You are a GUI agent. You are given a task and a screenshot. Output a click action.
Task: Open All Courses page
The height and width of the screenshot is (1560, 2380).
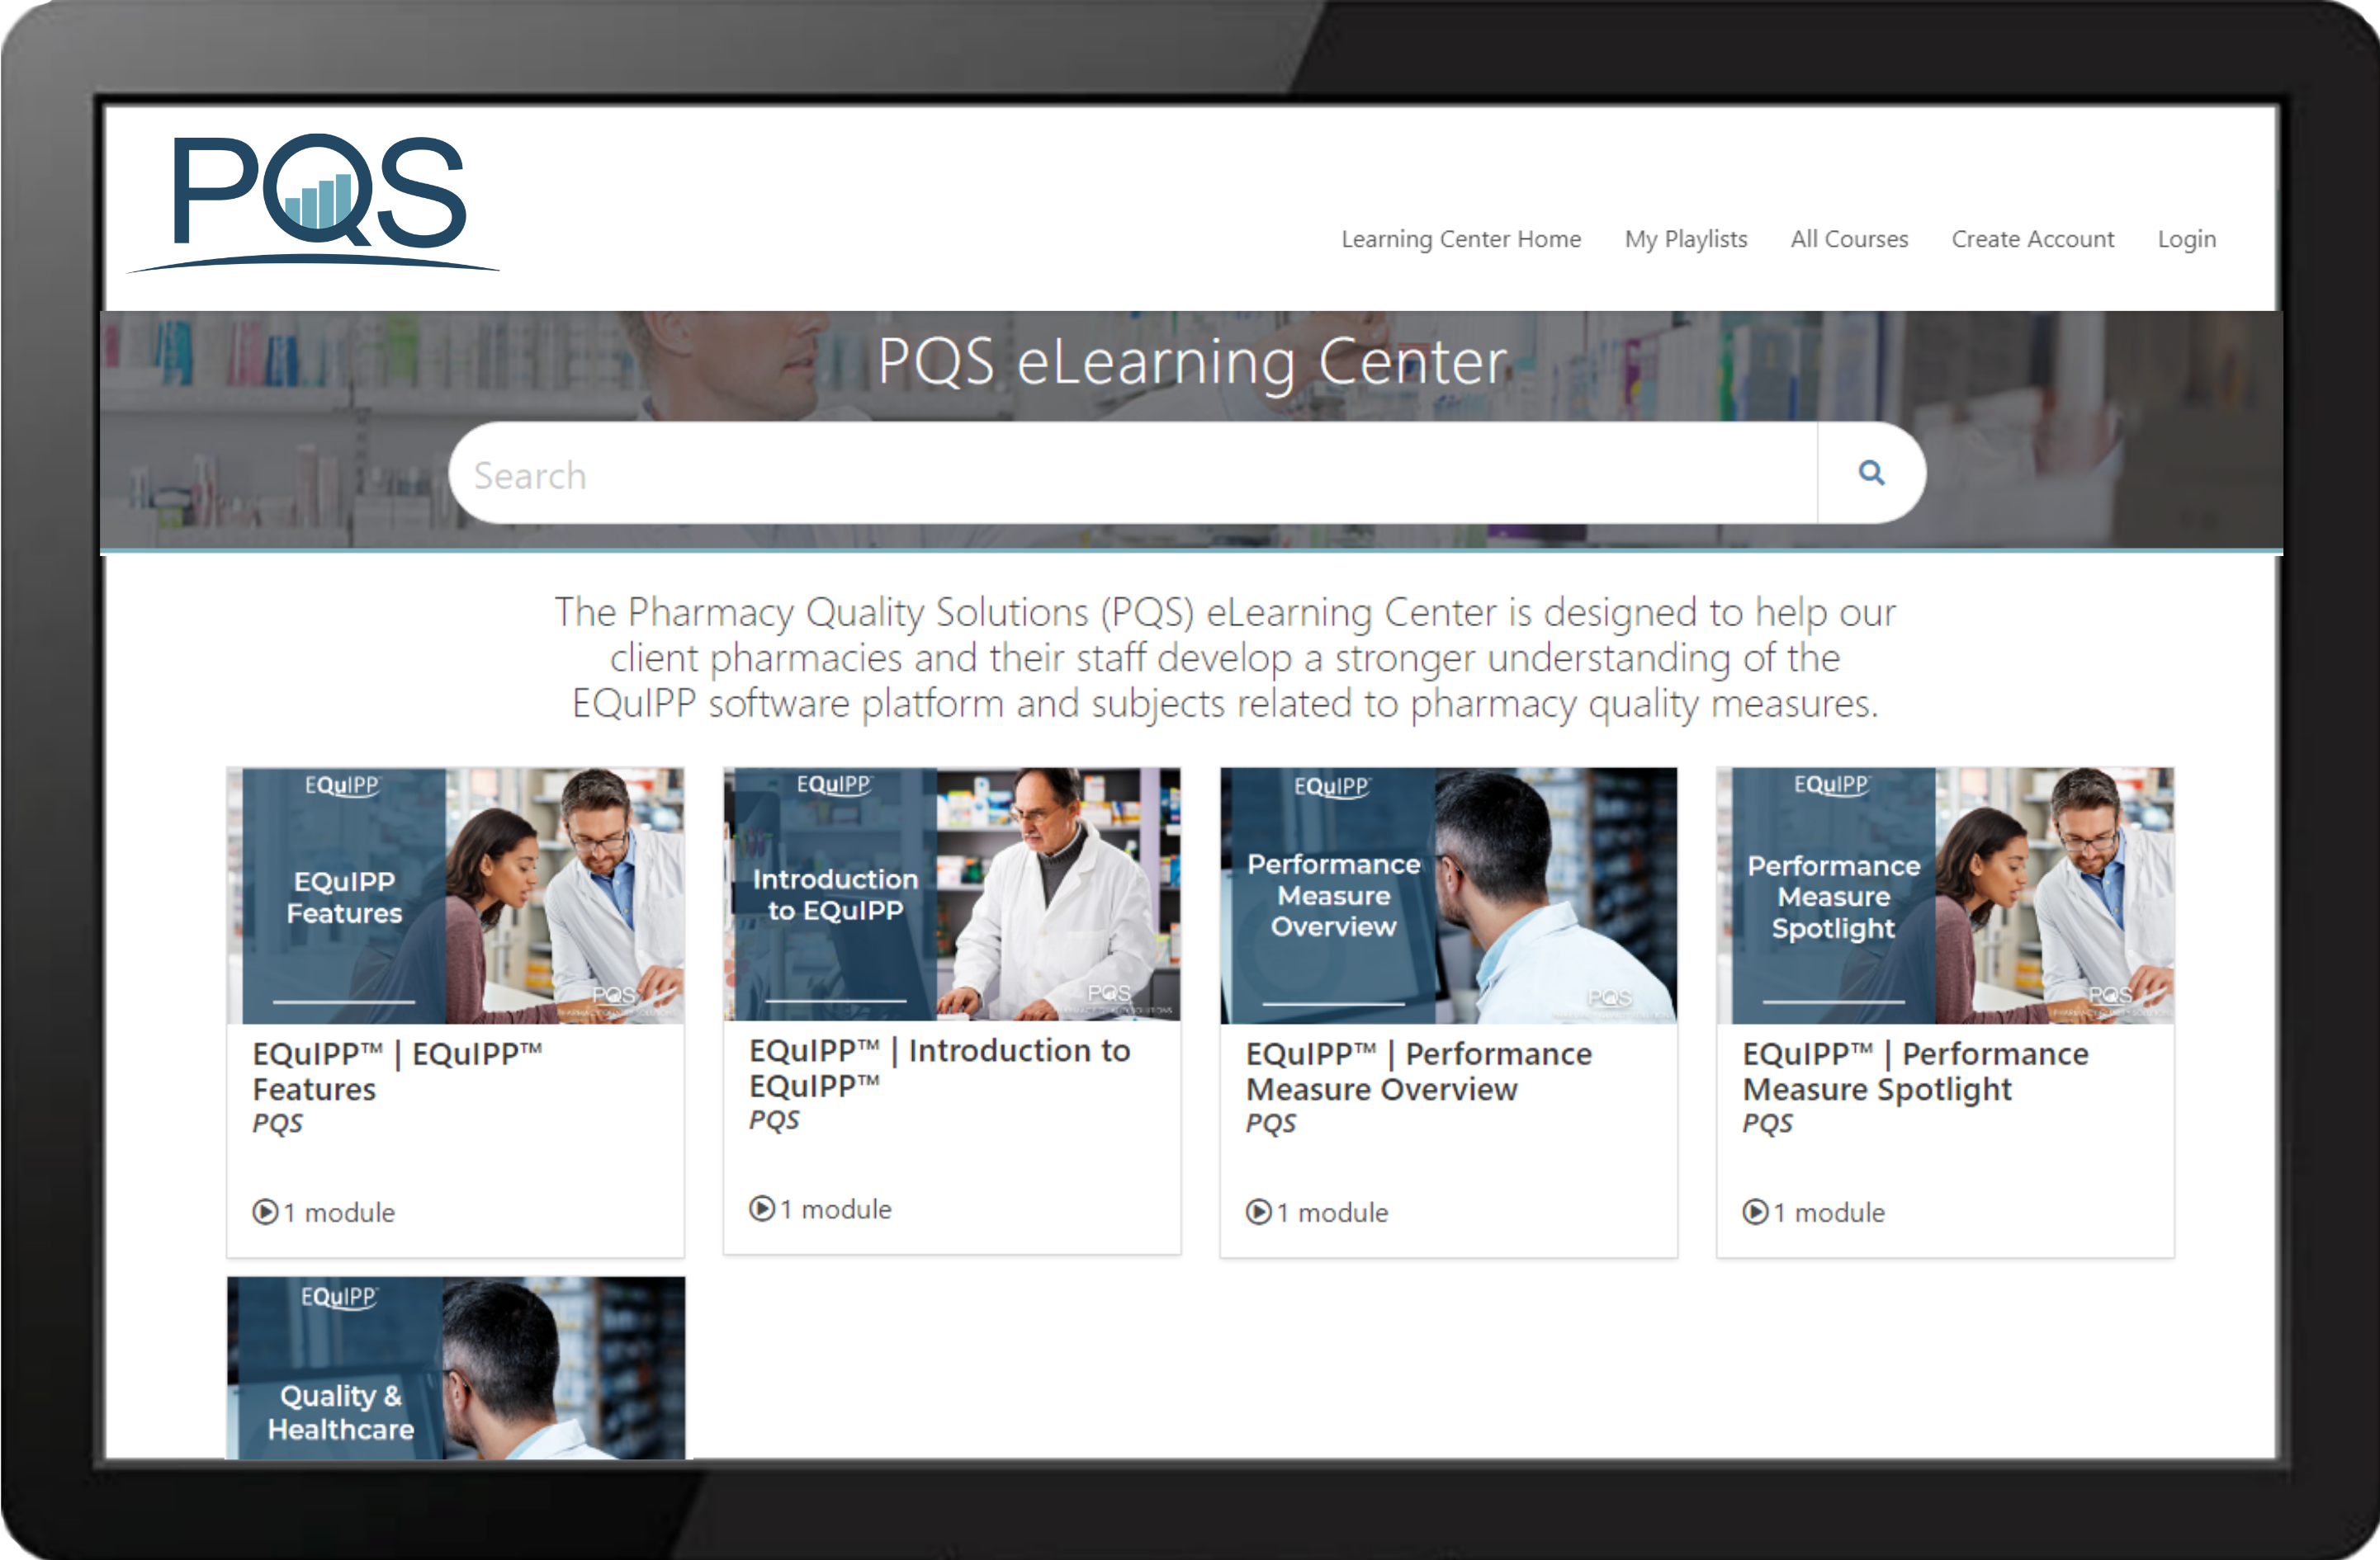(1849, 240)
